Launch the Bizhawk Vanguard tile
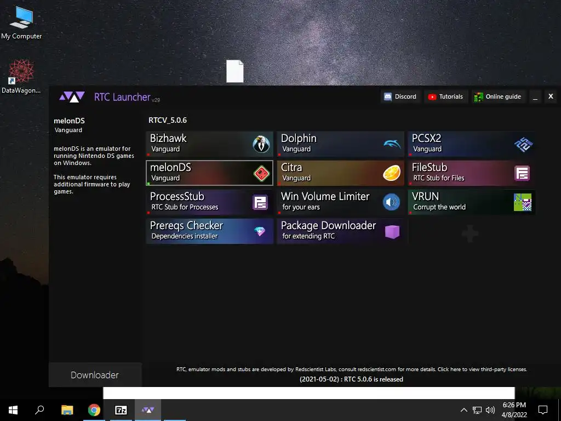The height and width of the screenshot is (421, 561). pyautogui.click(x=209, y=144)
